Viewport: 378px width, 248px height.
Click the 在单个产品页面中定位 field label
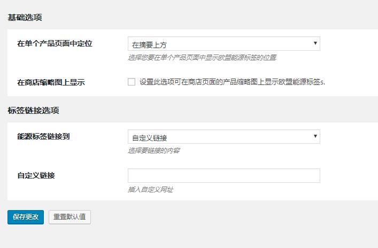(x=55, y=44)
